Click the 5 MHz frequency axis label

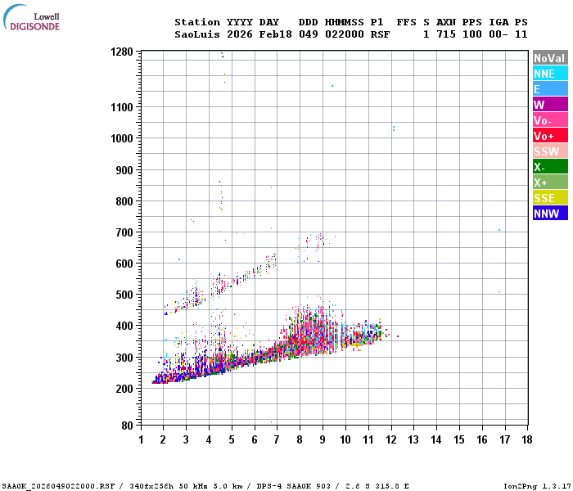coord(232,439)
